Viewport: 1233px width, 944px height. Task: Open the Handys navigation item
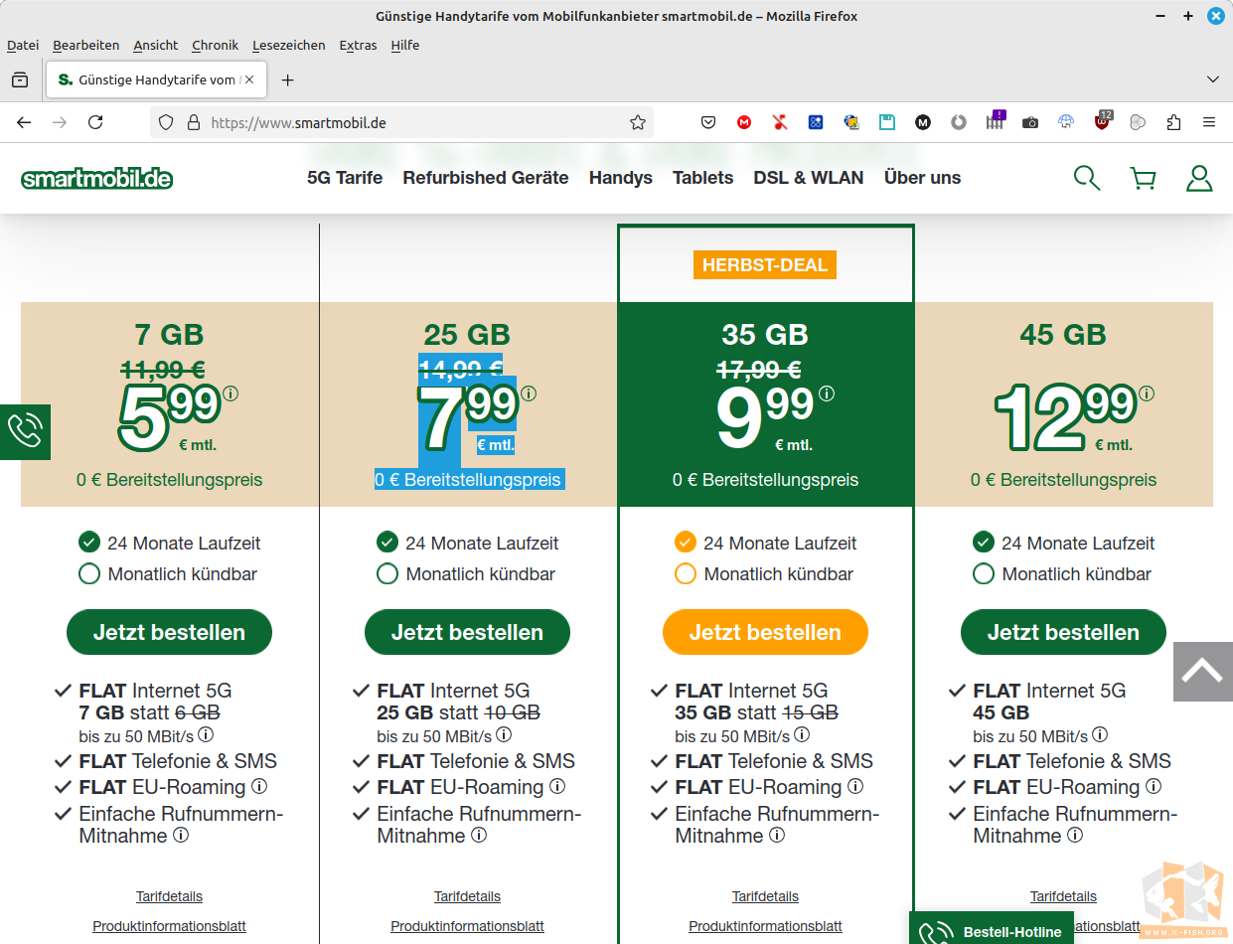tap(621, 178)
